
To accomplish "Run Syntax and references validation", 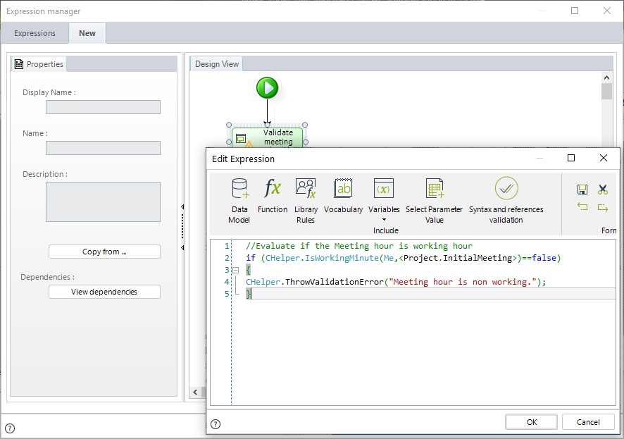I will pos(506,201).
